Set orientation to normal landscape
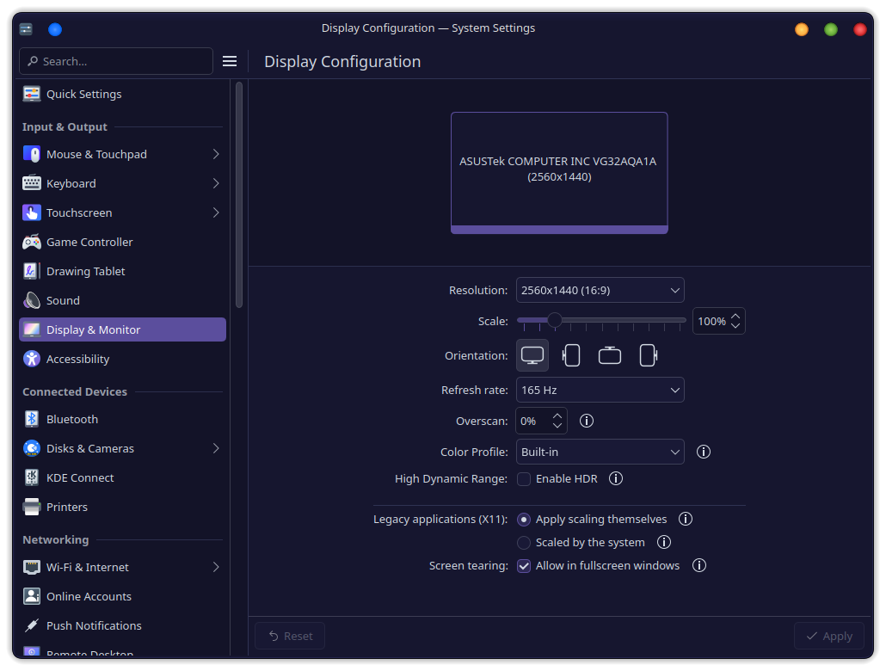 532,355
